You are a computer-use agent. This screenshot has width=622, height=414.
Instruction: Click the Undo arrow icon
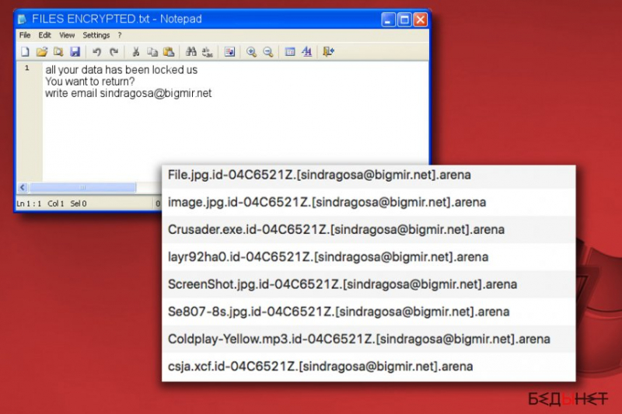click(97, 52)
